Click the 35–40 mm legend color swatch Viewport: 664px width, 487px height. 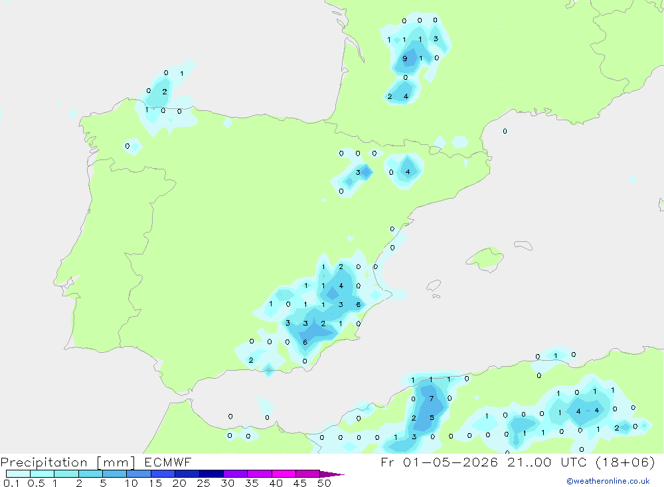[x=259, y=474]
